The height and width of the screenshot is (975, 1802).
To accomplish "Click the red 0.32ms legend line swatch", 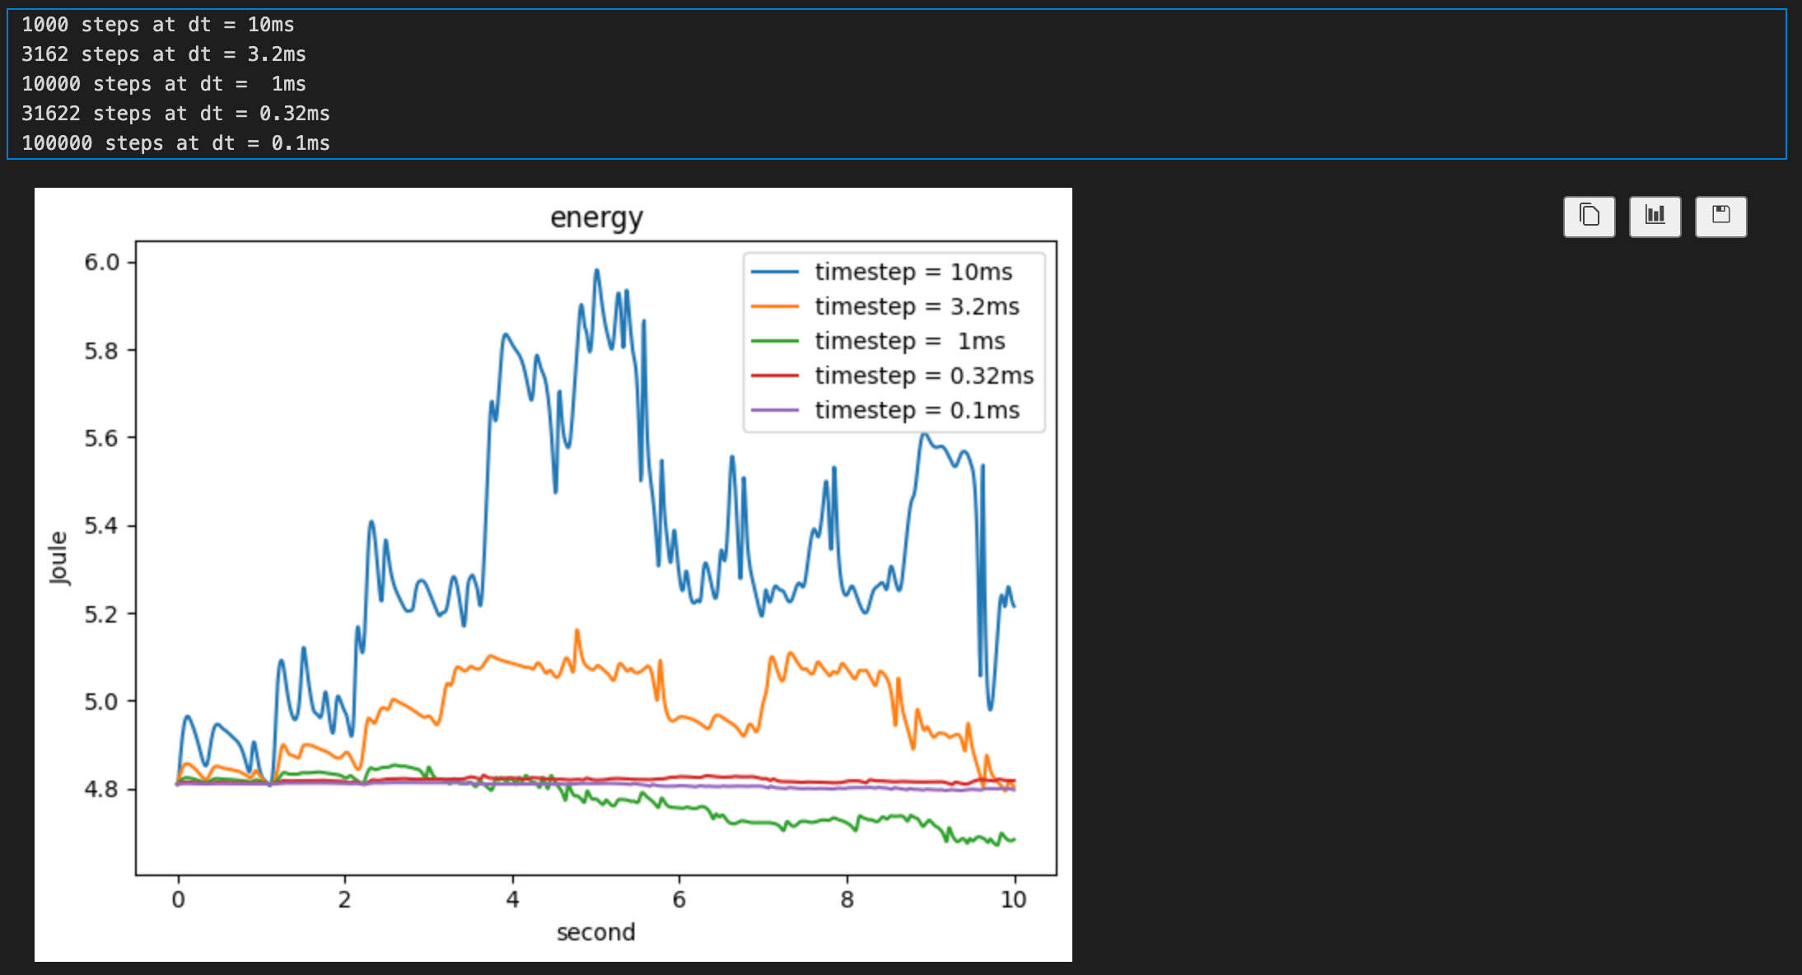I will coord(775,376).
